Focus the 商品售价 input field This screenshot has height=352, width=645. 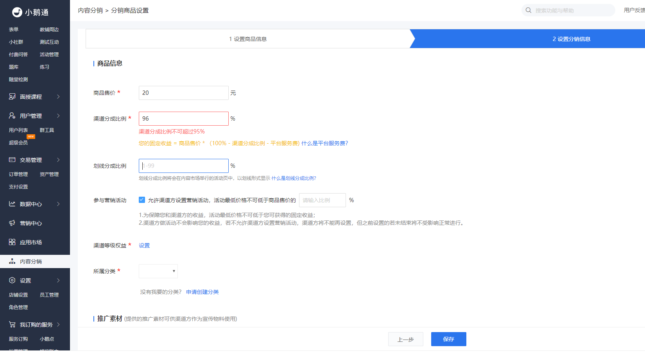coord(184,93)
